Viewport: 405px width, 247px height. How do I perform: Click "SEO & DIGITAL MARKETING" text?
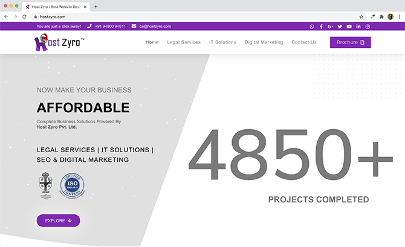coord(83,160)
